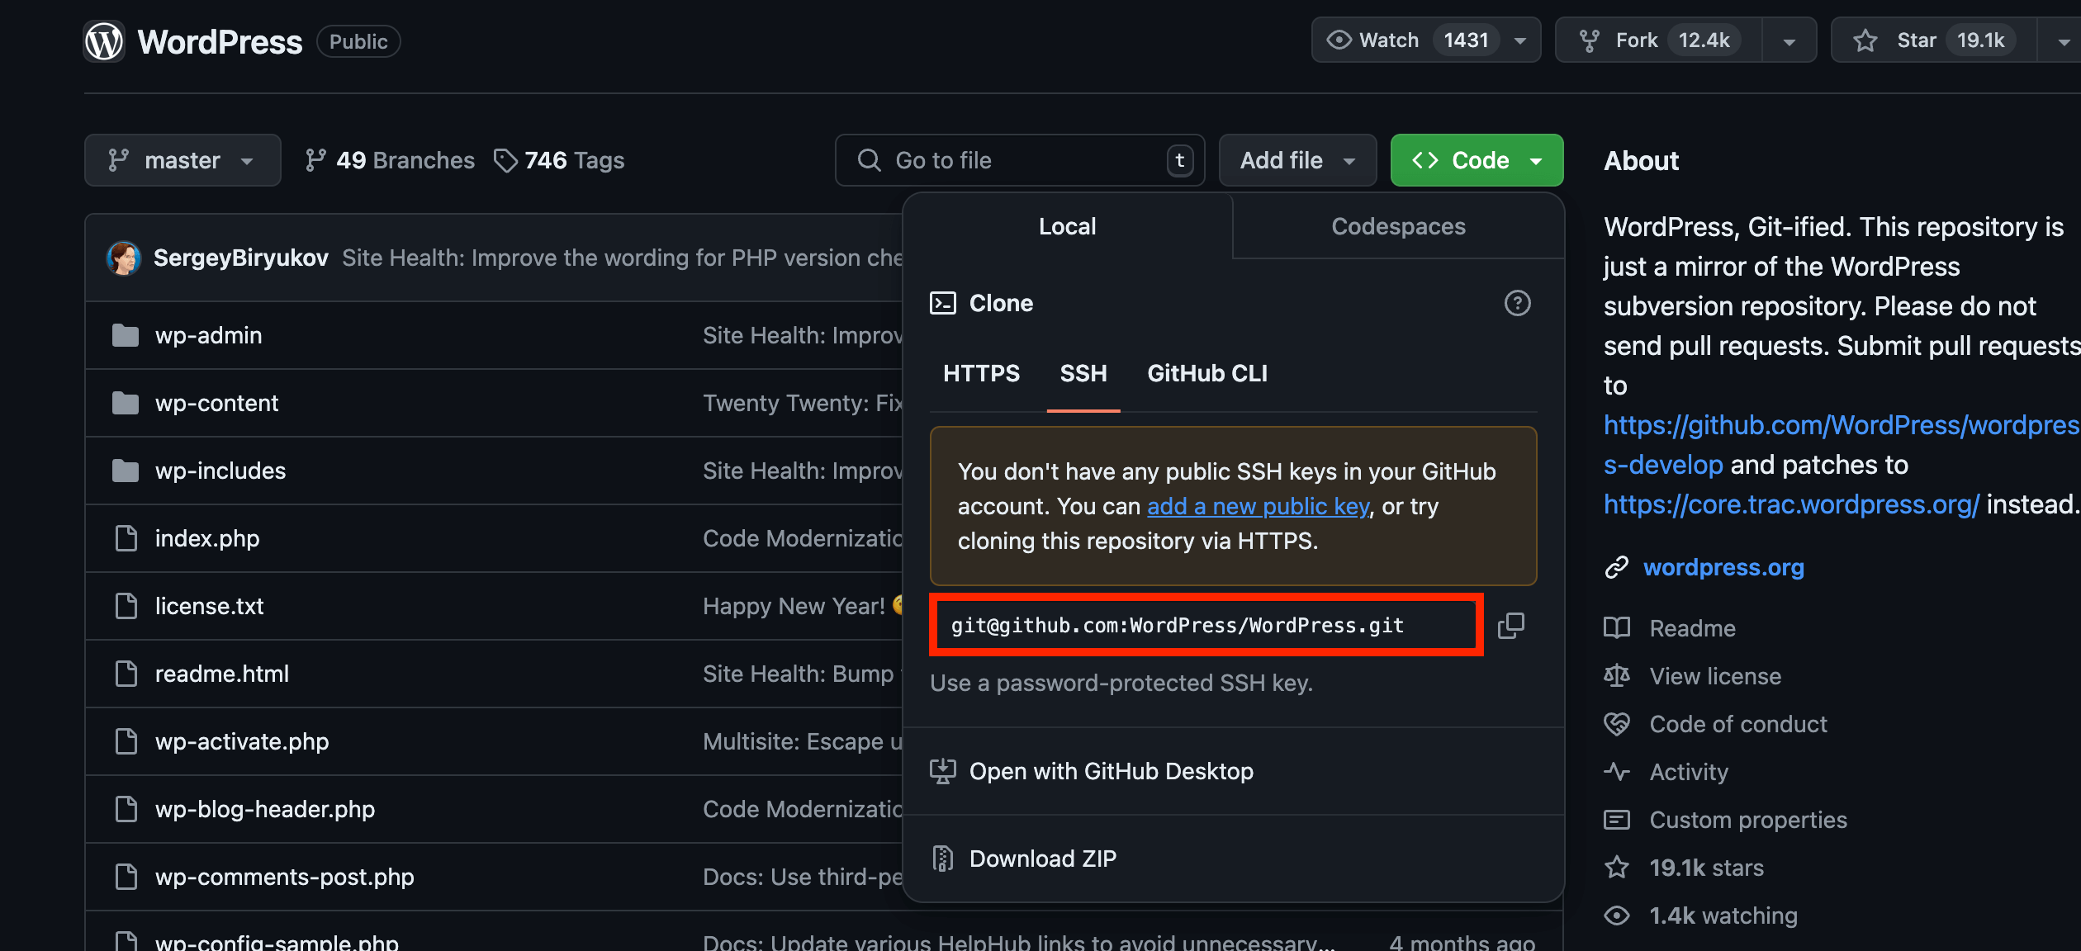The image size is (2081, 951).
Task: Click the add a new public key link
Action: (1259, 506)
